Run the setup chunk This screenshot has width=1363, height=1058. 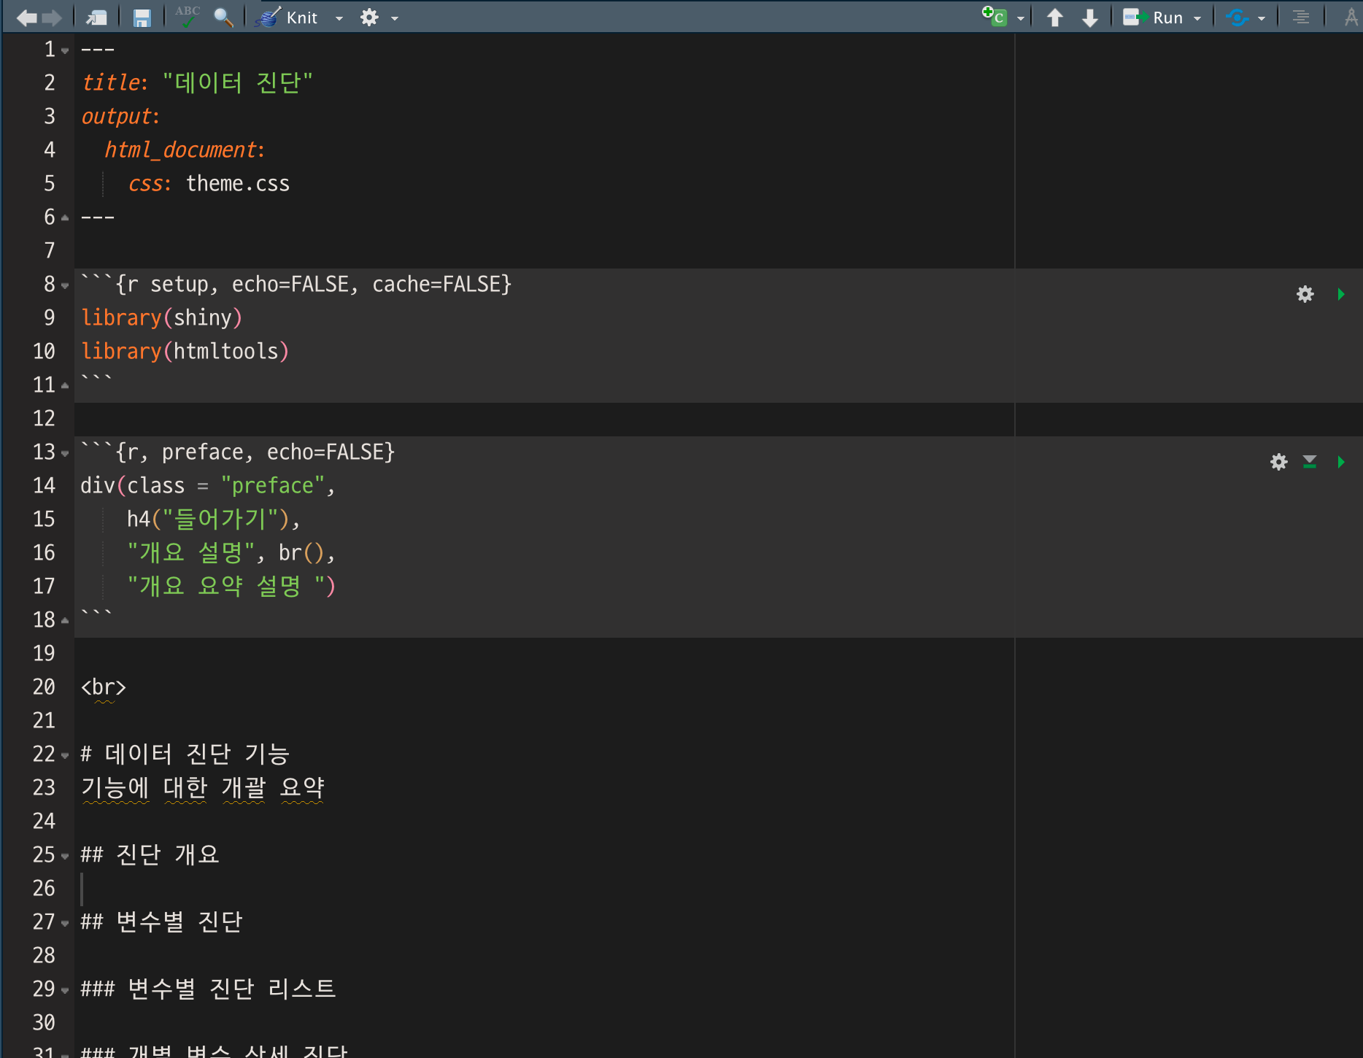[1341, 294]
